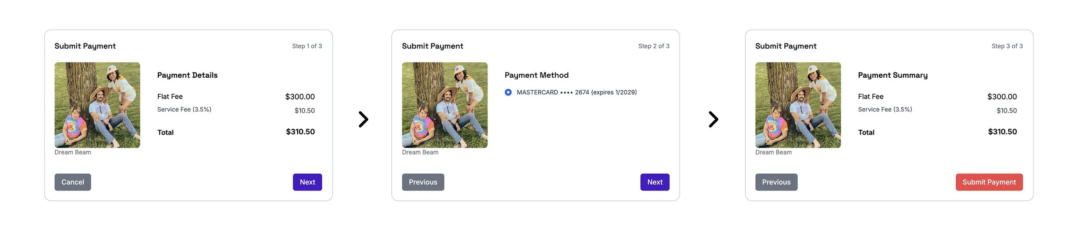The image size is (1087, 227).
Task: Click the MASTERCARD card label text
Action: coord(577,92)
